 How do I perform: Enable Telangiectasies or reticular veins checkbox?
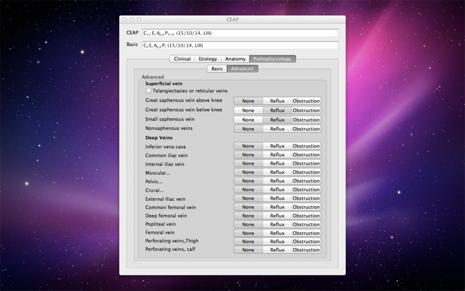click(149, 91)
